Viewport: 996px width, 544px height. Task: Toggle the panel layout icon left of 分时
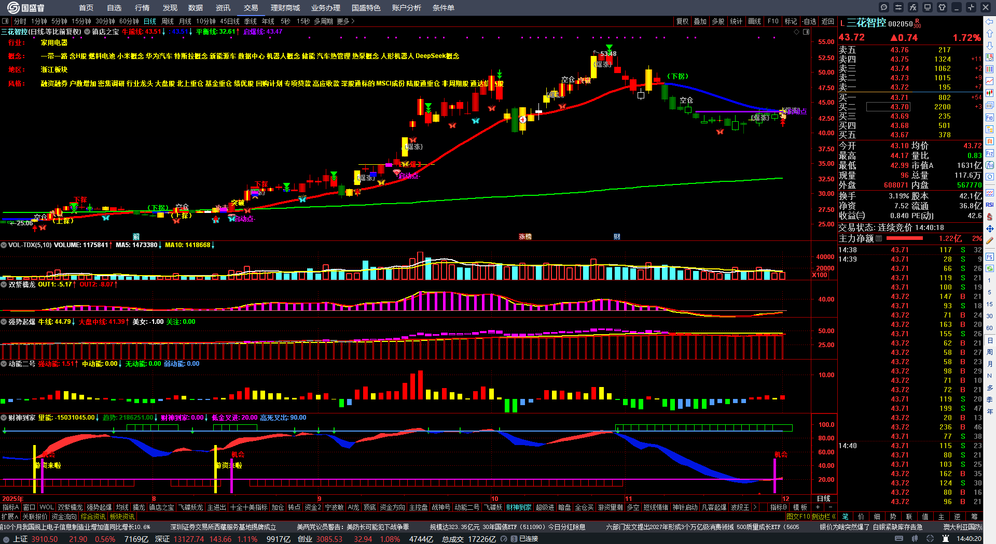pos(5,21)
